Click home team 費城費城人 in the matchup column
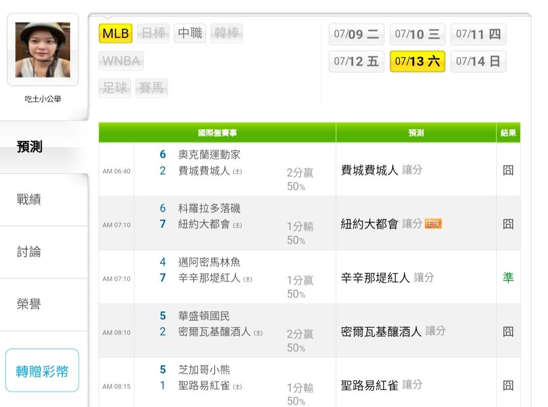 [204, 171]
